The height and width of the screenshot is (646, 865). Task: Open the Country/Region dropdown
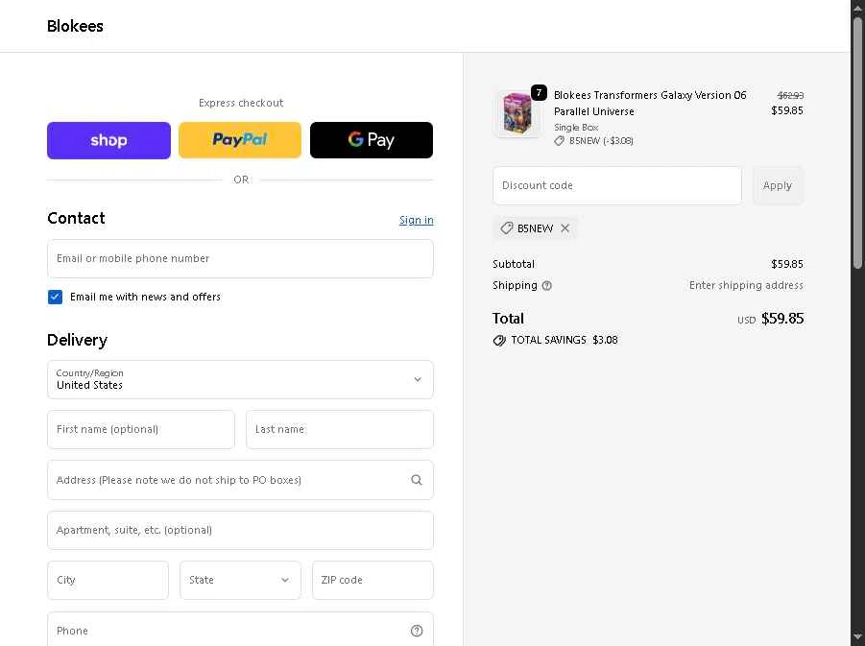click(x=240, y=379)
